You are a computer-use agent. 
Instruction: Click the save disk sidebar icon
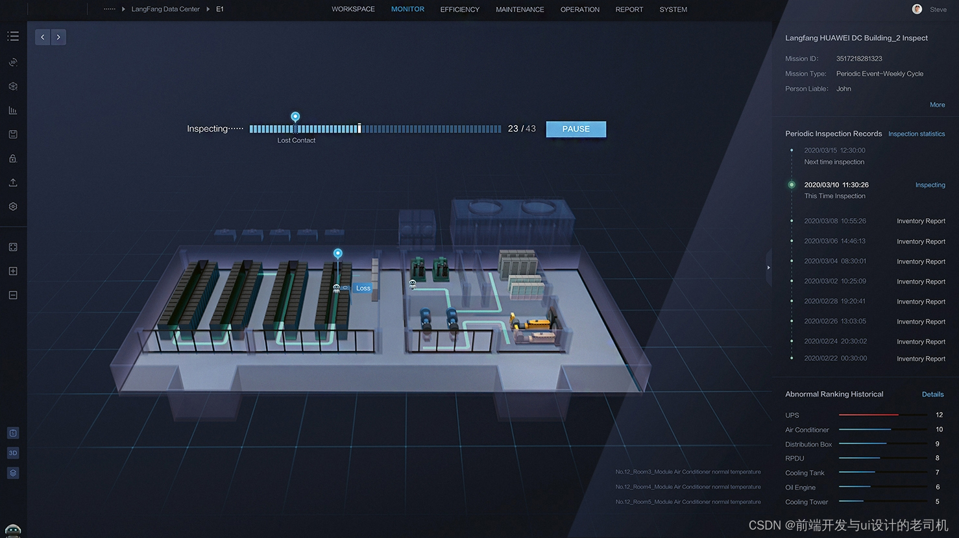[x=13, y=134]
